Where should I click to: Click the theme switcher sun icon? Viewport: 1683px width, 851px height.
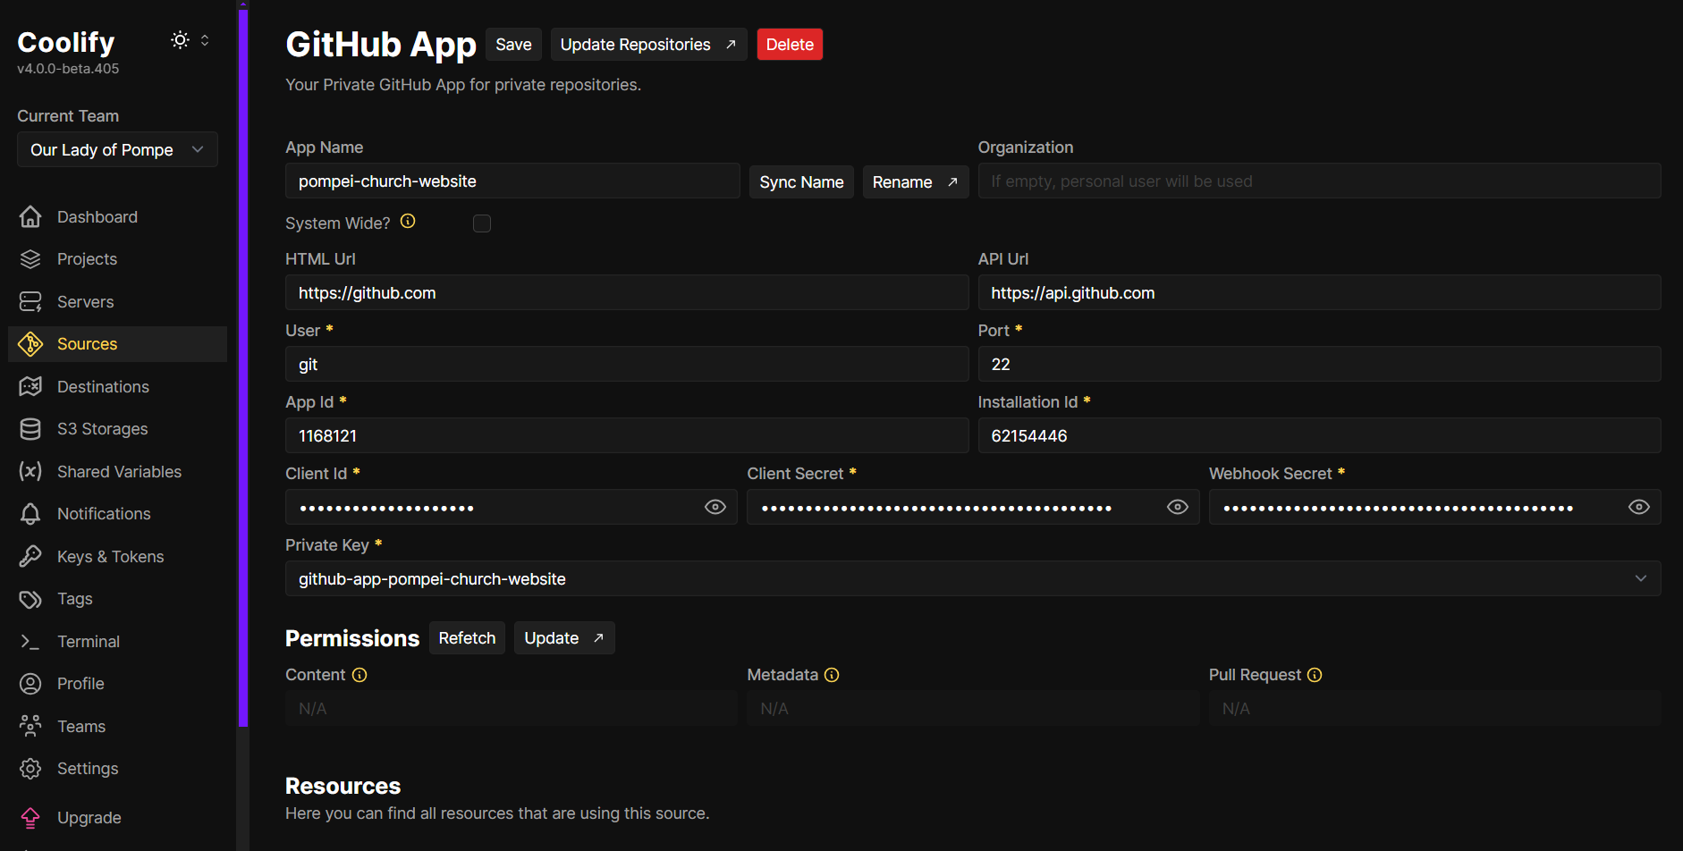pos(181,40)
